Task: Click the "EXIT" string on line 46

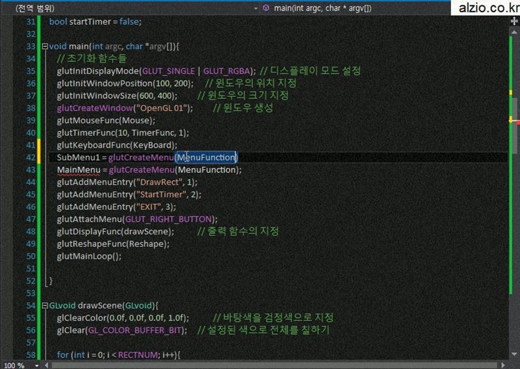Action: [x=149, y=207]
